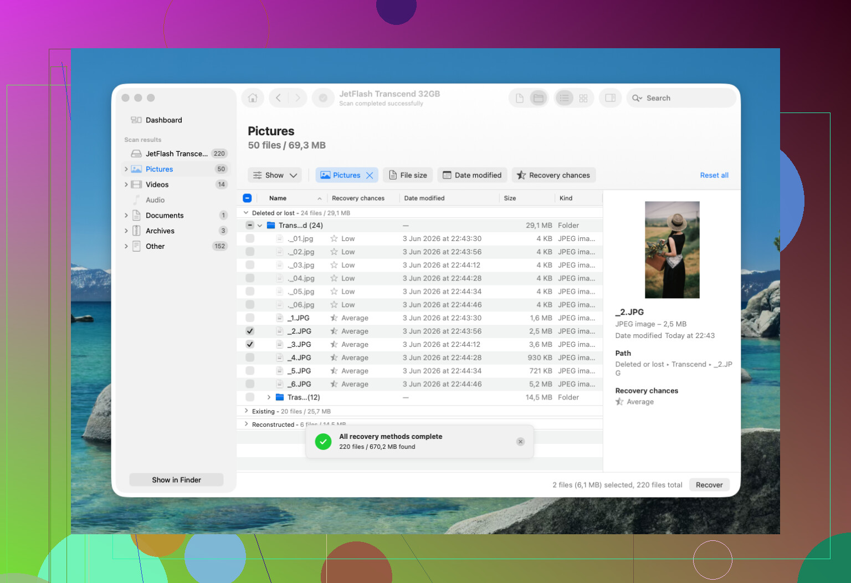Click the Tras...(12) folder icon
851x583 pixels.
tap(280, 397)
